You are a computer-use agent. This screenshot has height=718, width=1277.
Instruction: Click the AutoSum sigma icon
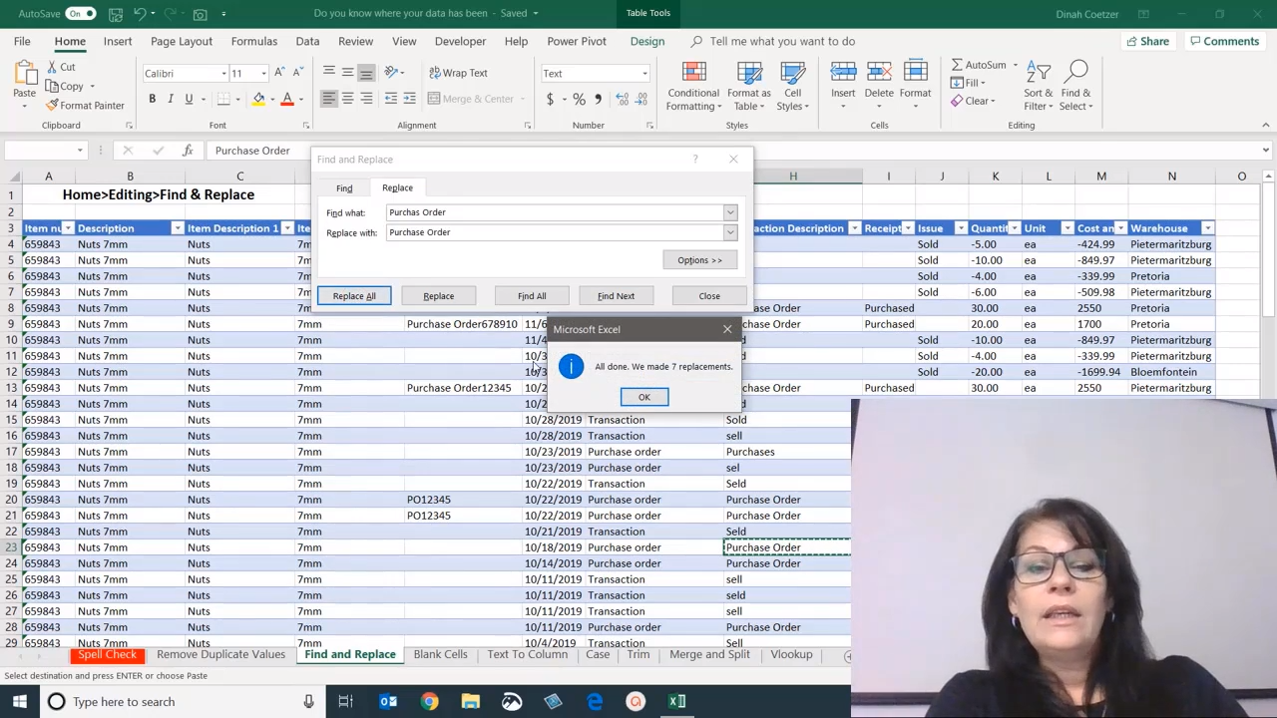click(957, 65)
